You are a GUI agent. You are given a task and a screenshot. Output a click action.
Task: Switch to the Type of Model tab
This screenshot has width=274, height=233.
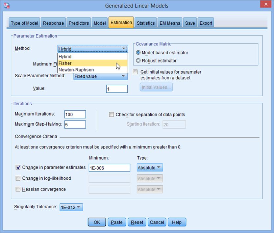[24, 23]
